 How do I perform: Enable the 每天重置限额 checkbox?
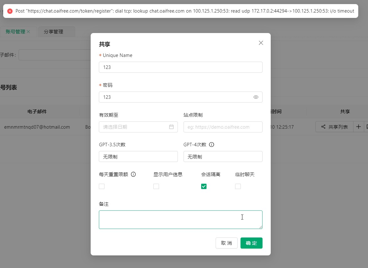point(102,187)
